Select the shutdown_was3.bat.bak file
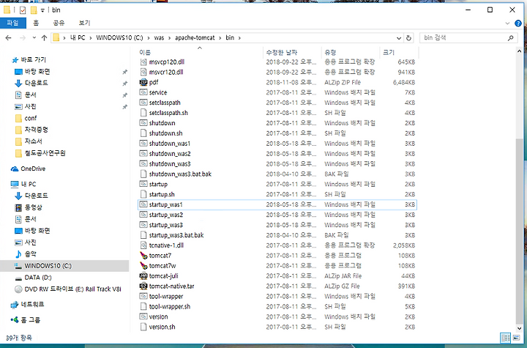527x348 pixels. [277, 174]
